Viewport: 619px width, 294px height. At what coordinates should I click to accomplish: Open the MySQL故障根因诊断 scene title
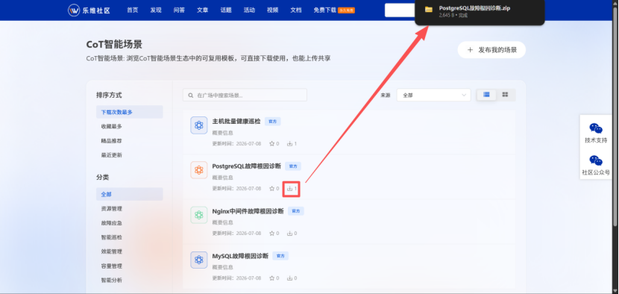click(x=240, y=256)
